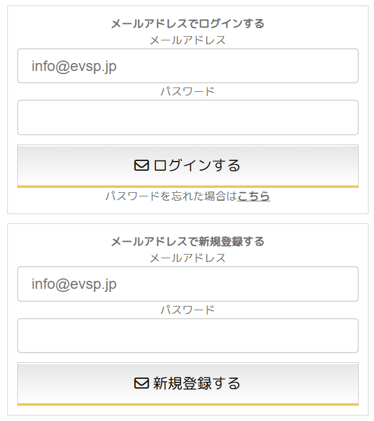Viewport: 374px width, 421px height.
Task: Click the yellow underline of the 新規登録する button
Action: click(x=187, y=404)
